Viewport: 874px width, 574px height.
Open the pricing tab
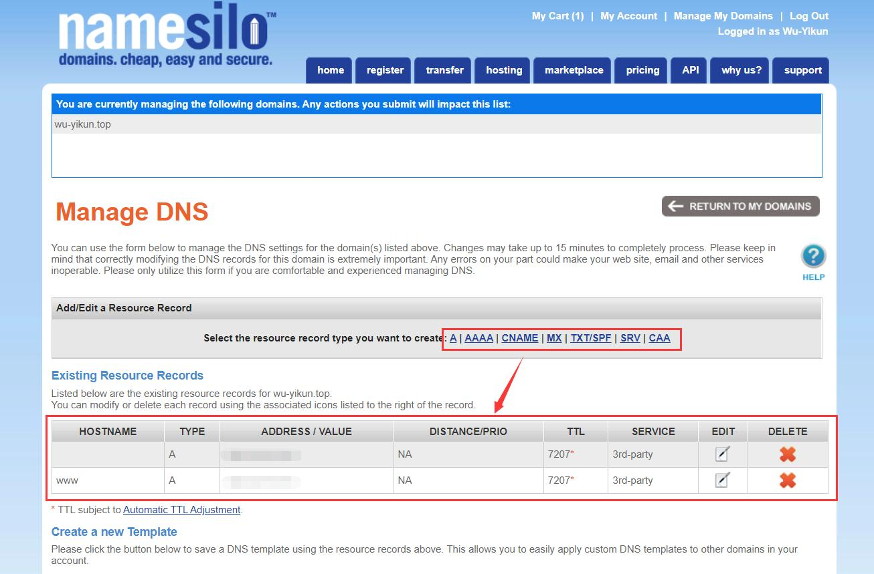[x=642, y=70]
